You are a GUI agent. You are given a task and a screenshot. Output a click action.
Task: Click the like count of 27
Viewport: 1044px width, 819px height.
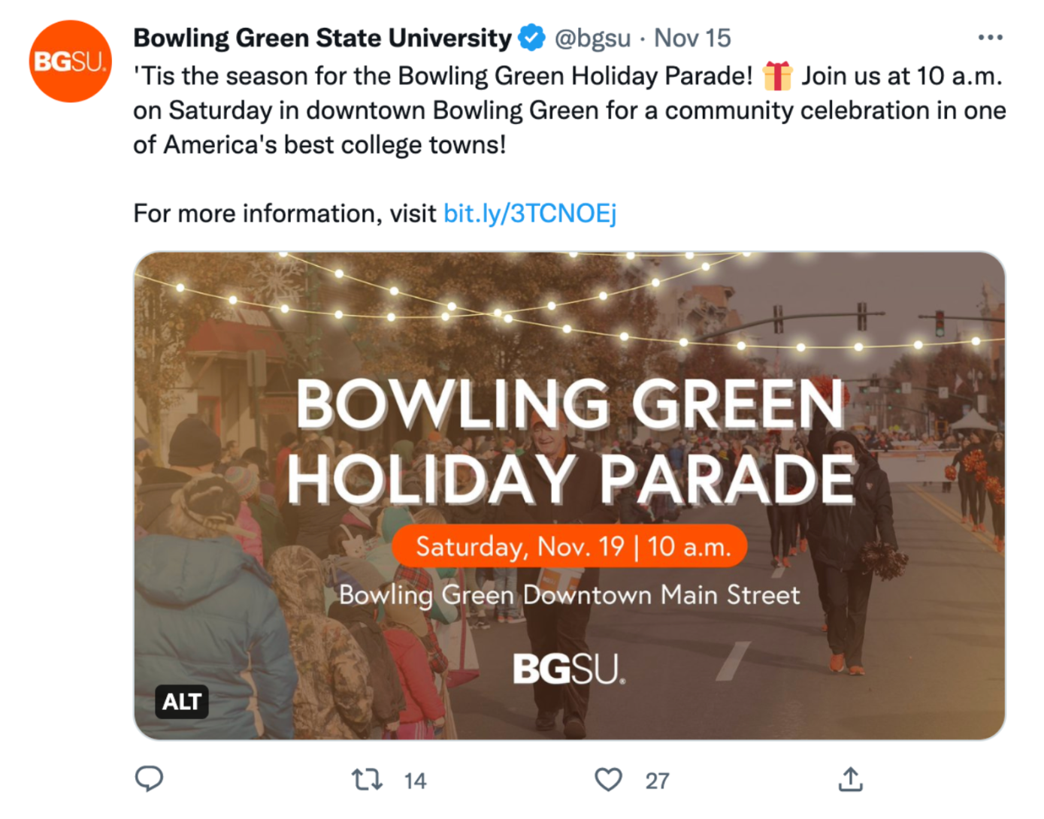click(657, 781)
